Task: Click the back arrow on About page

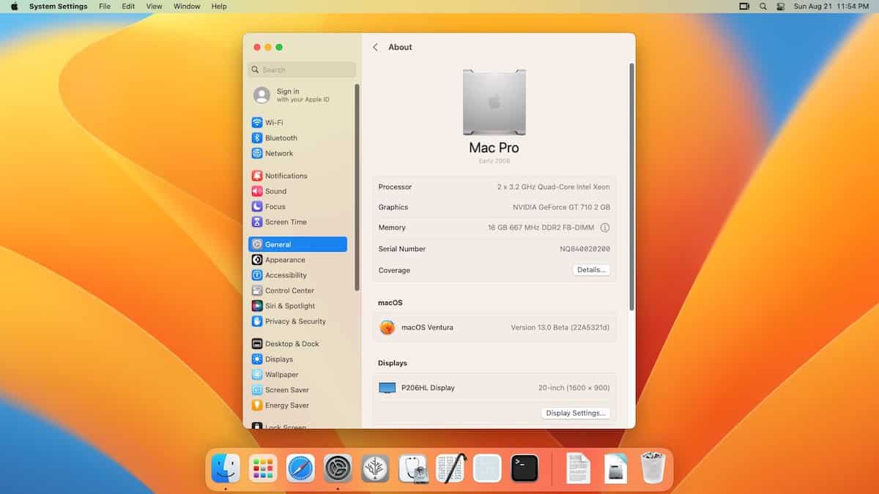Action: [375, 47]
